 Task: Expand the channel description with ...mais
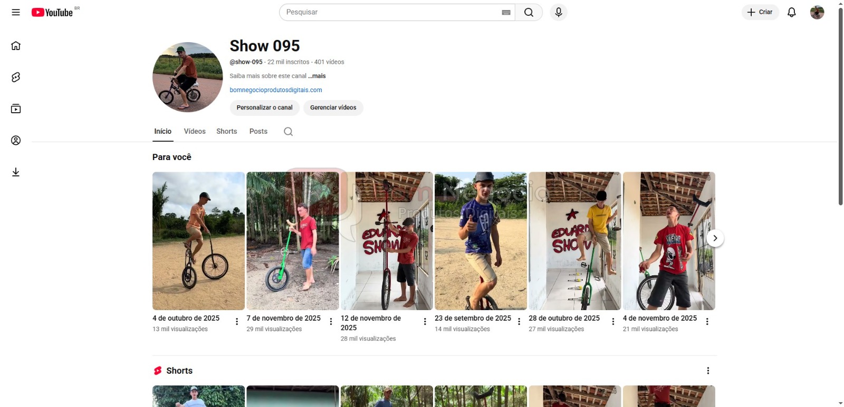(317, 76)
